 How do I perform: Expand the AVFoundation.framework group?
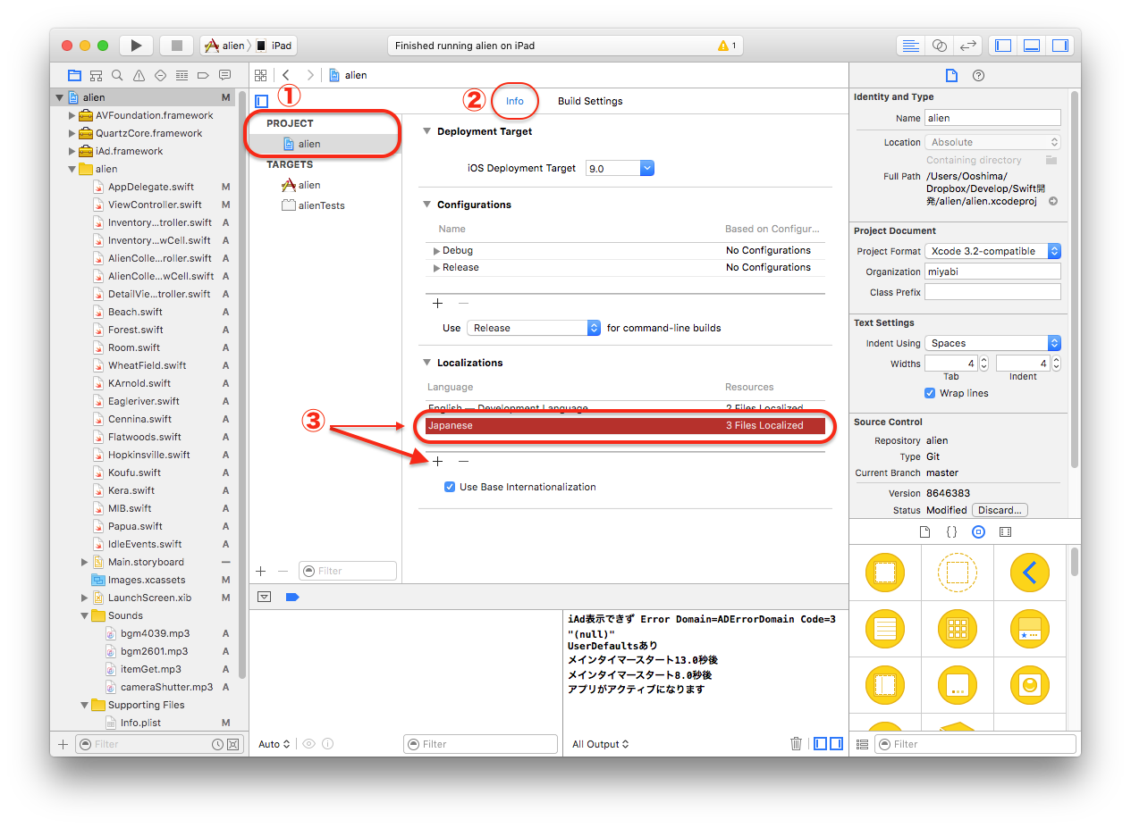[x=72, y=115]
